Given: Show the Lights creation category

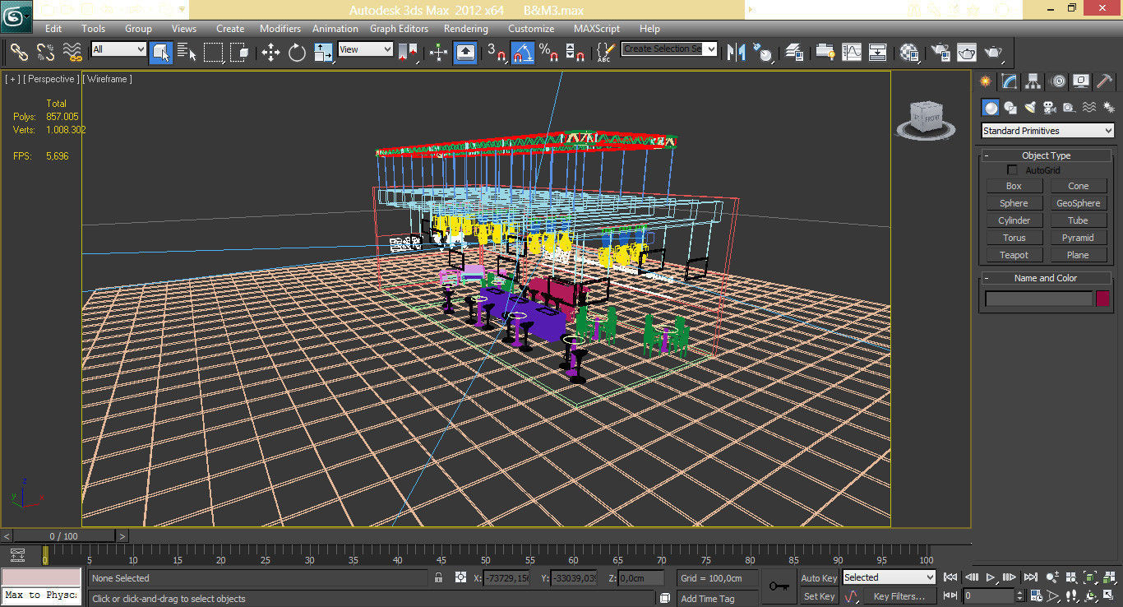Looking at the screenshot, I should click(x=1030, y=108).
